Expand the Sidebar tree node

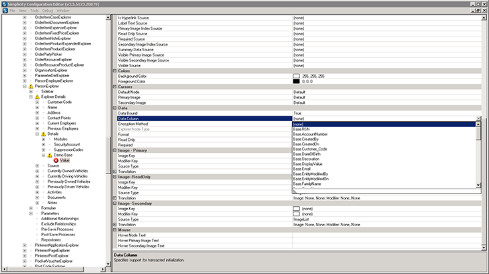pos(31,92)
